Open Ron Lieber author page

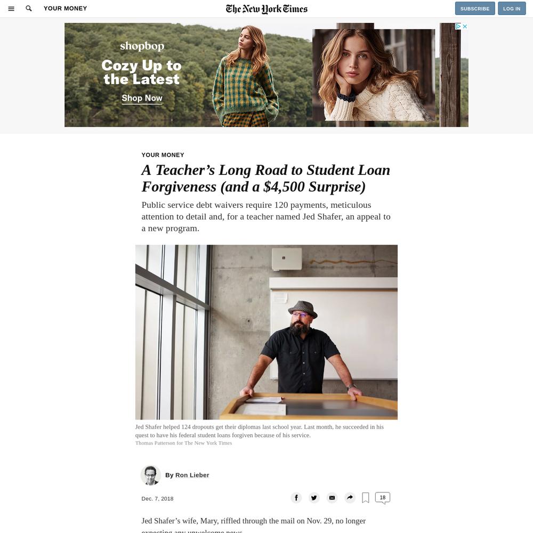point(192,475)
